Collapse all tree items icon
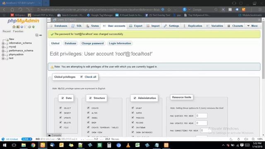 tap(37, 35)
